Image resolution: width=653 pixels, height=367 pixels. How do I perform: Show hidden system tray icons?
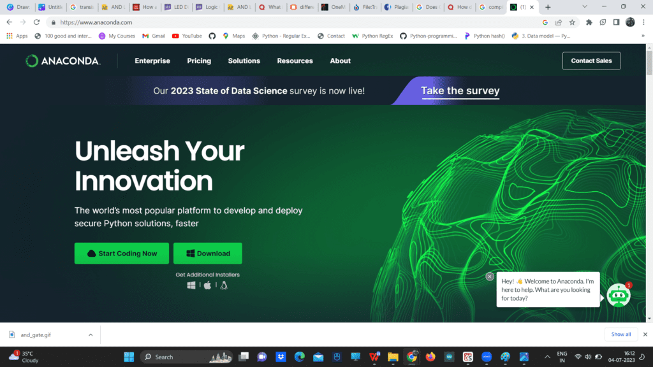coord(547,357)
